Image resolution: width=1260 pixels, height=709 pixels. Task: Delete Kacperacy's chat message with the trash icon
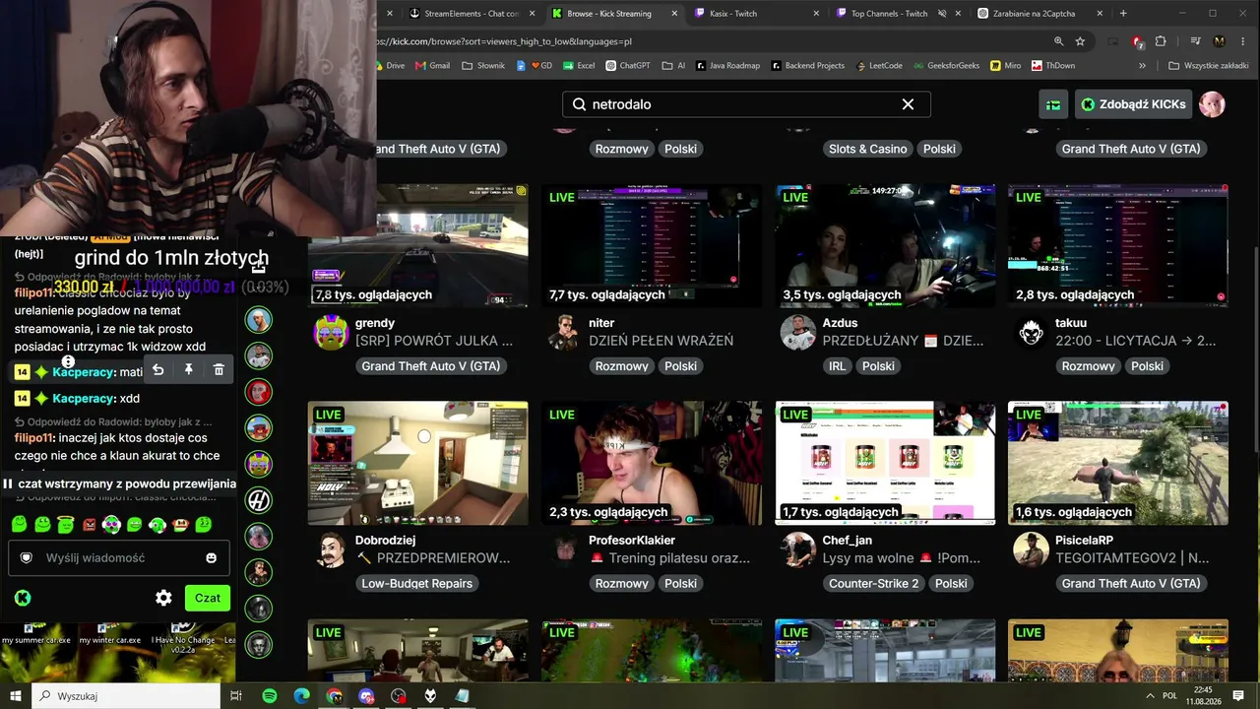click(219, 370)
